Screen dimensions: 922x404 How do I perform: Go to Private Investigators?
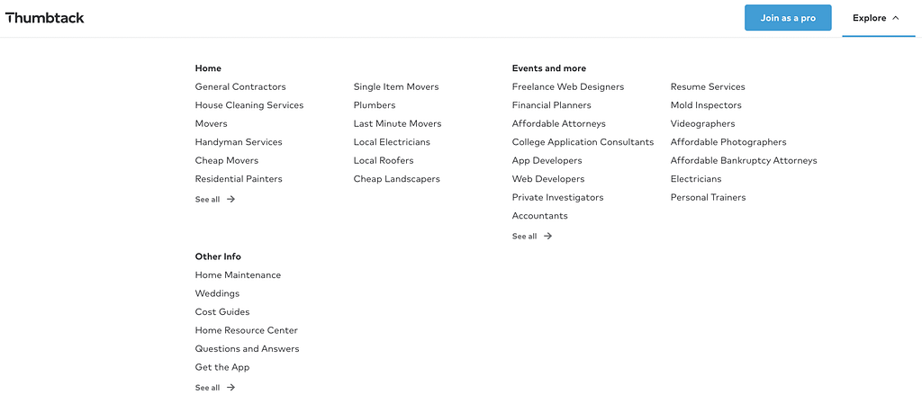557,197
